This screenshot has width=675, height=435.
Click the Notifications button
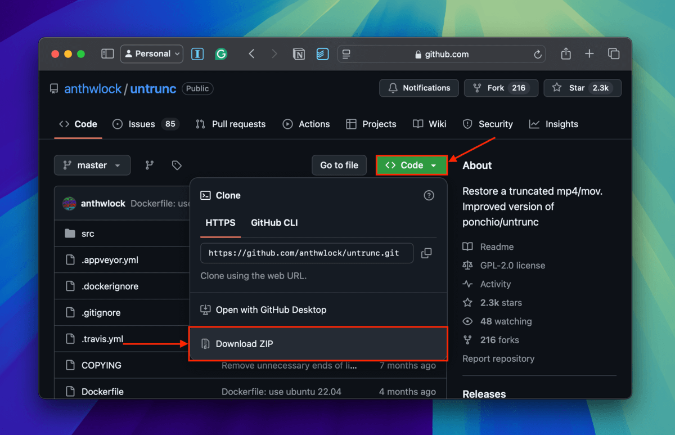click(419, 88)
